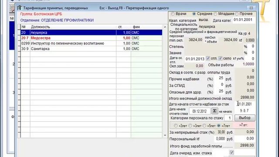Select the Инструктор по гигиеническому воспитанию row
The image size is (279, 157).
[91, 43]
